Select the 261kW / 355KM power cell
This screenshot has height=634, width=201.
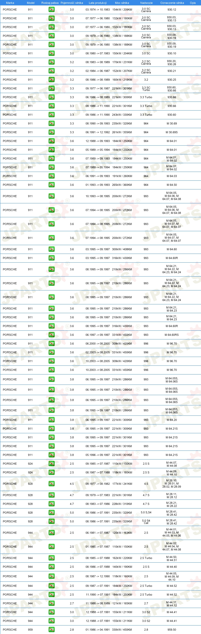[x=122, y=132]
